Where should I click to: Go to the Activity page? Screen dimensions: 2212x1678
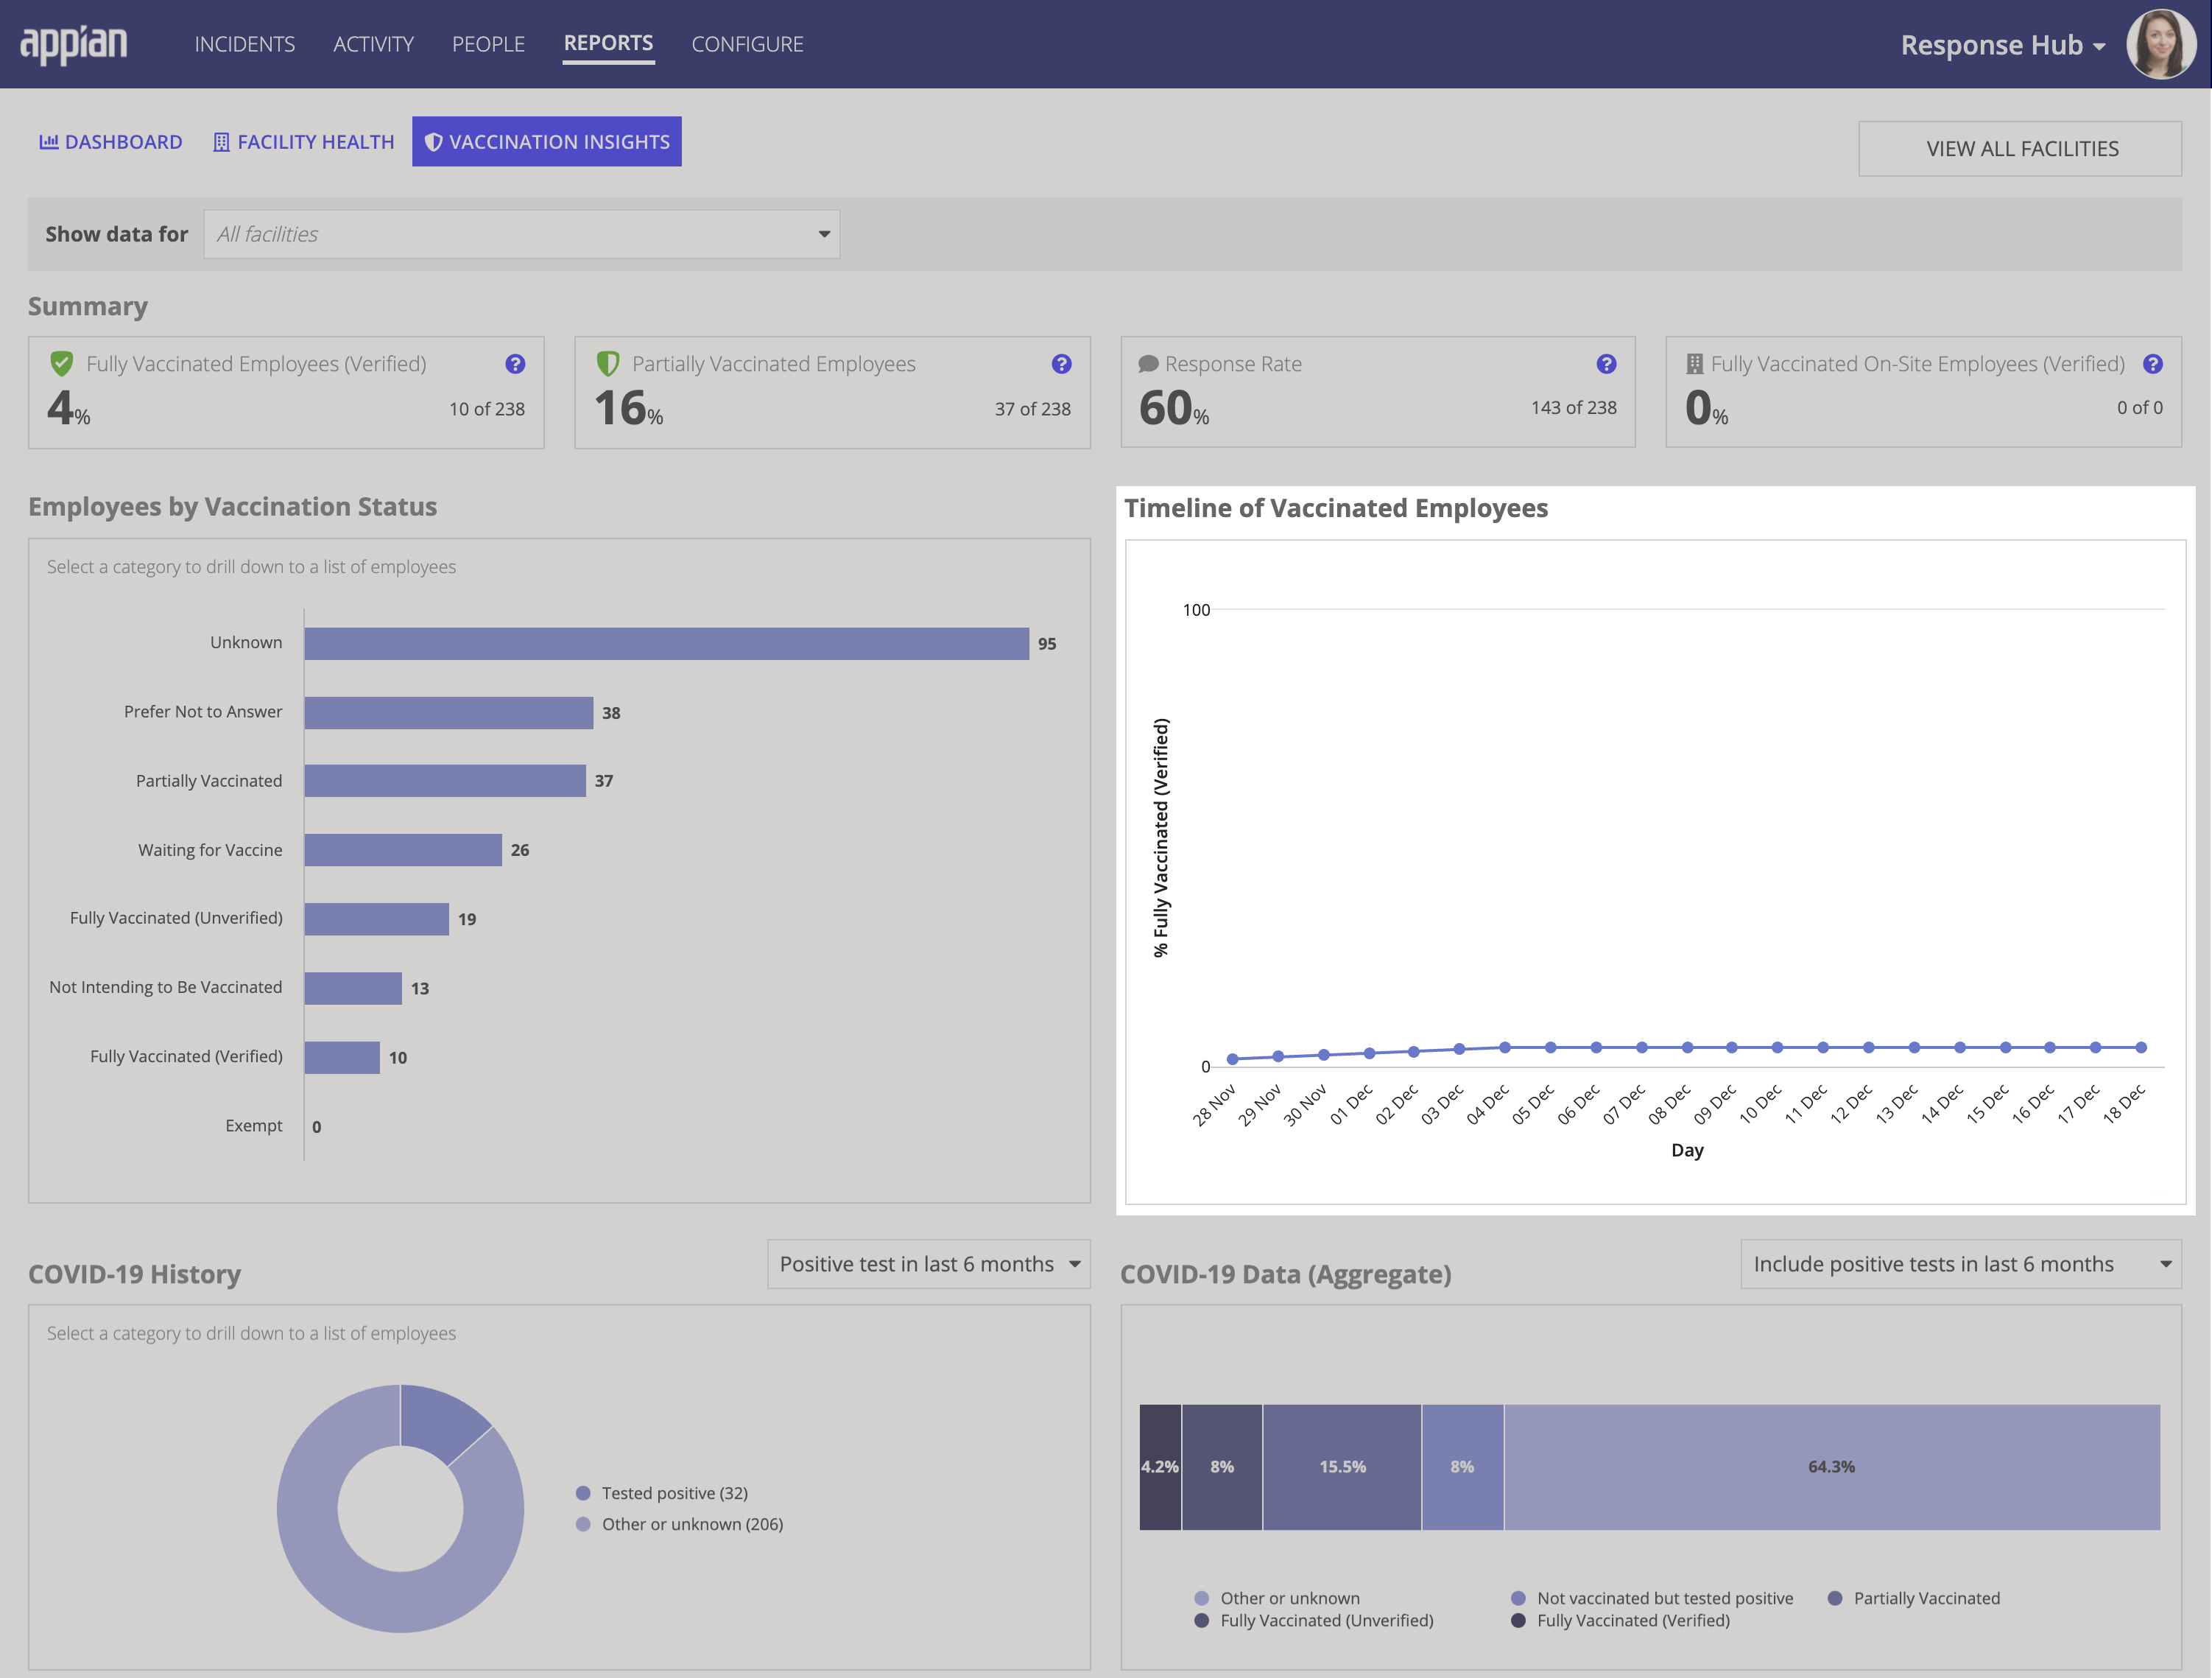click(373, 44)
